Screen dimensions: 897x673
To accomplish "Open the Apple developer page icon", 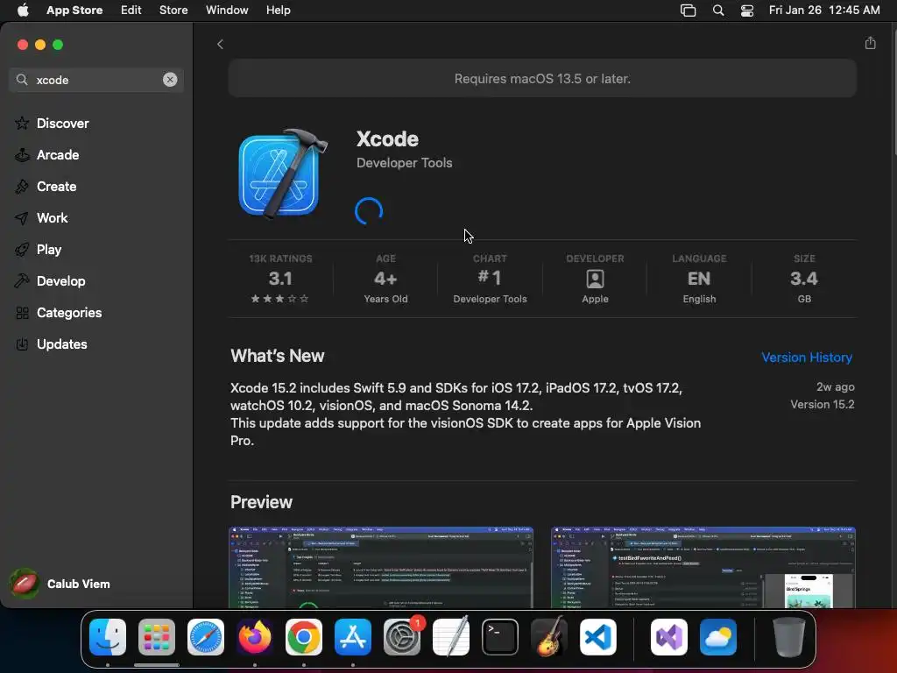I will click(595, 280).
